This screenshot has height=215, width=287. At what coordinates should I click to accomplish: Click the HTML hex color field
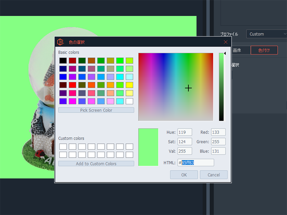coord(196,163)
